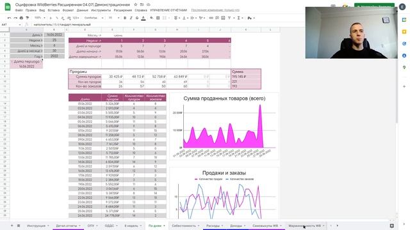Insert a link

[x=211, y=18]
